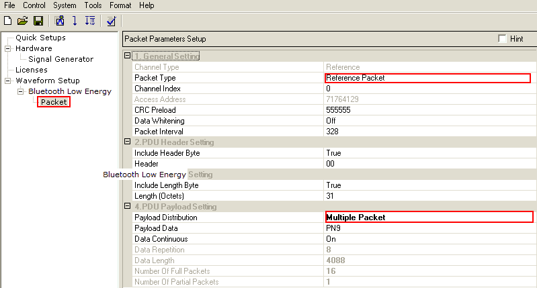Click the blue checkmark toolbar icon
Viewport: 537px width, 288px height.
[111, 21]
